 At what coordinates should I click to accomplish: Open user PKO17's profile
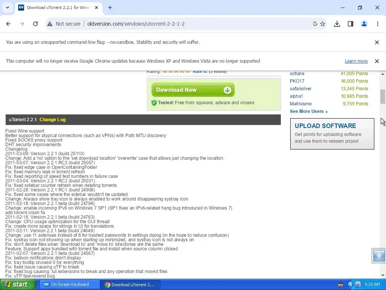(297, 81)
